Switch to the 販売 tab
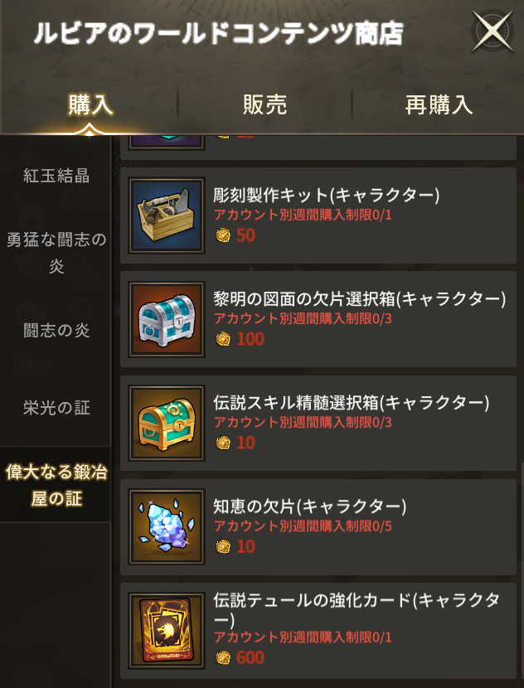This screenshot has height=688, width=524. pos(264,105)
